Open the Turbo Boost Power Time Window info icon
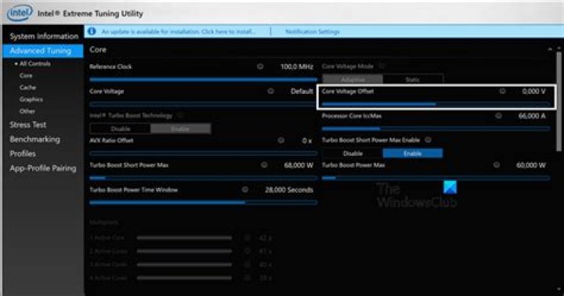 245,190
